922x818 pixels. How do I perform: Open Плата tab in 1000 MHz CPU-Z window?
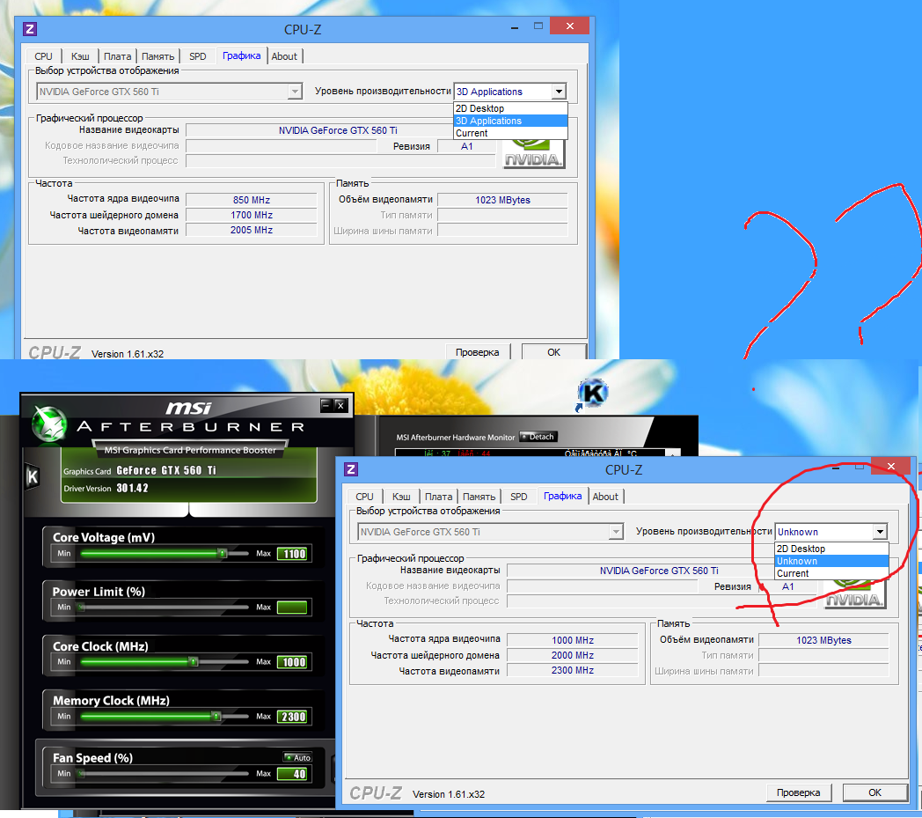(439, 497)
